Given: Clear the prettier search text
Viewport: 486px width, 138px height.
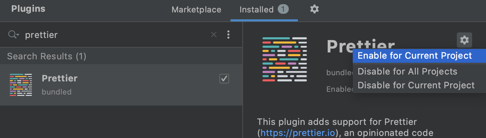Looking at the screenshot, I should (214, 34).
